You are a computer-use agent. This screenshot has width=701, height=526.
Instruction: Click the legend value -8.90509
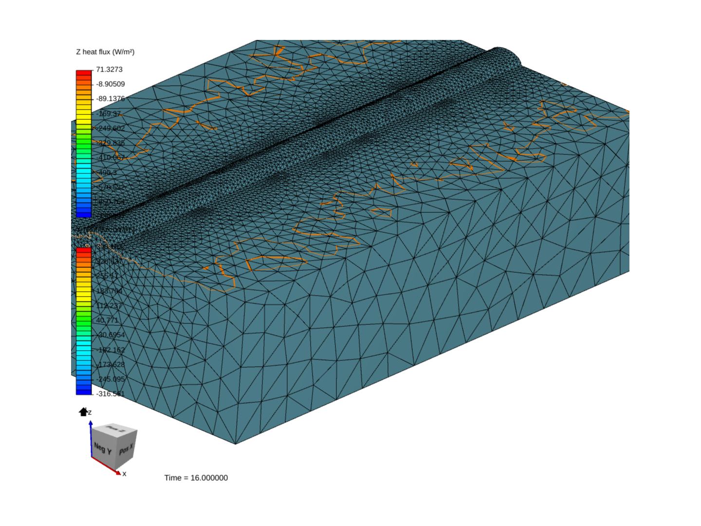pos(111,84)
